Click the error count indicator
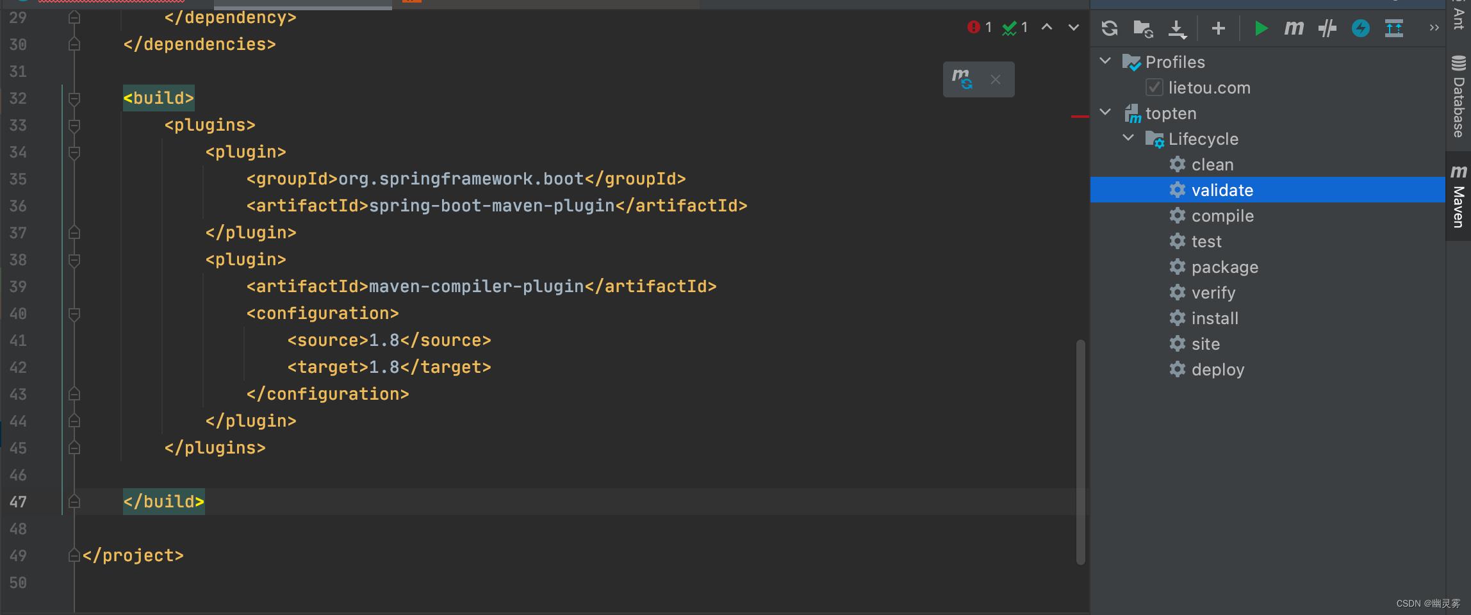This screenshot has width=1471, height=615. tap(980, 27)
